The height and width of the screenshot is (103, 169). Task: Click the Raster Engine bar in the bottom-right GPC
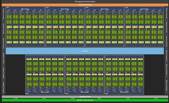click(124, 92)
